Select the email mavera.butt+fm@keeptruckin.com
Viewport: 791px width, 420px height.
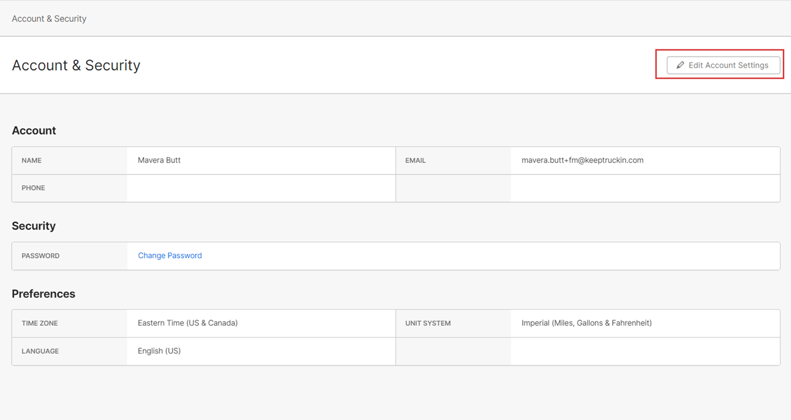tap(582, 160)
